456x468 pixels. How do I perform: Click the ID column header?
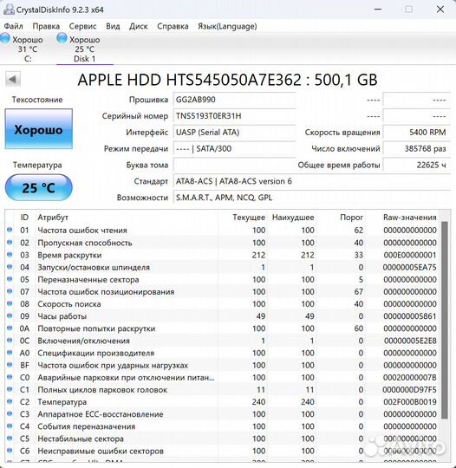[x=24, y=218]
